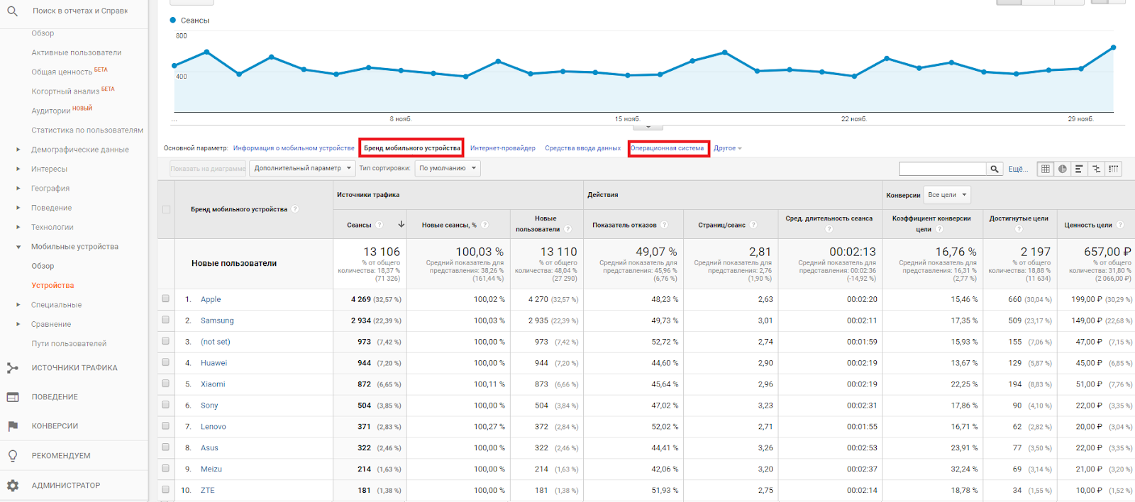Image resolution: width=1135 pixels, height=502 pixels.
Task: Select Информация о мобильном устройстве dimension
Action: coord(294,148)
